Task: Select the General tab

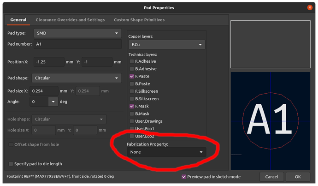Action: pos(18,20)
